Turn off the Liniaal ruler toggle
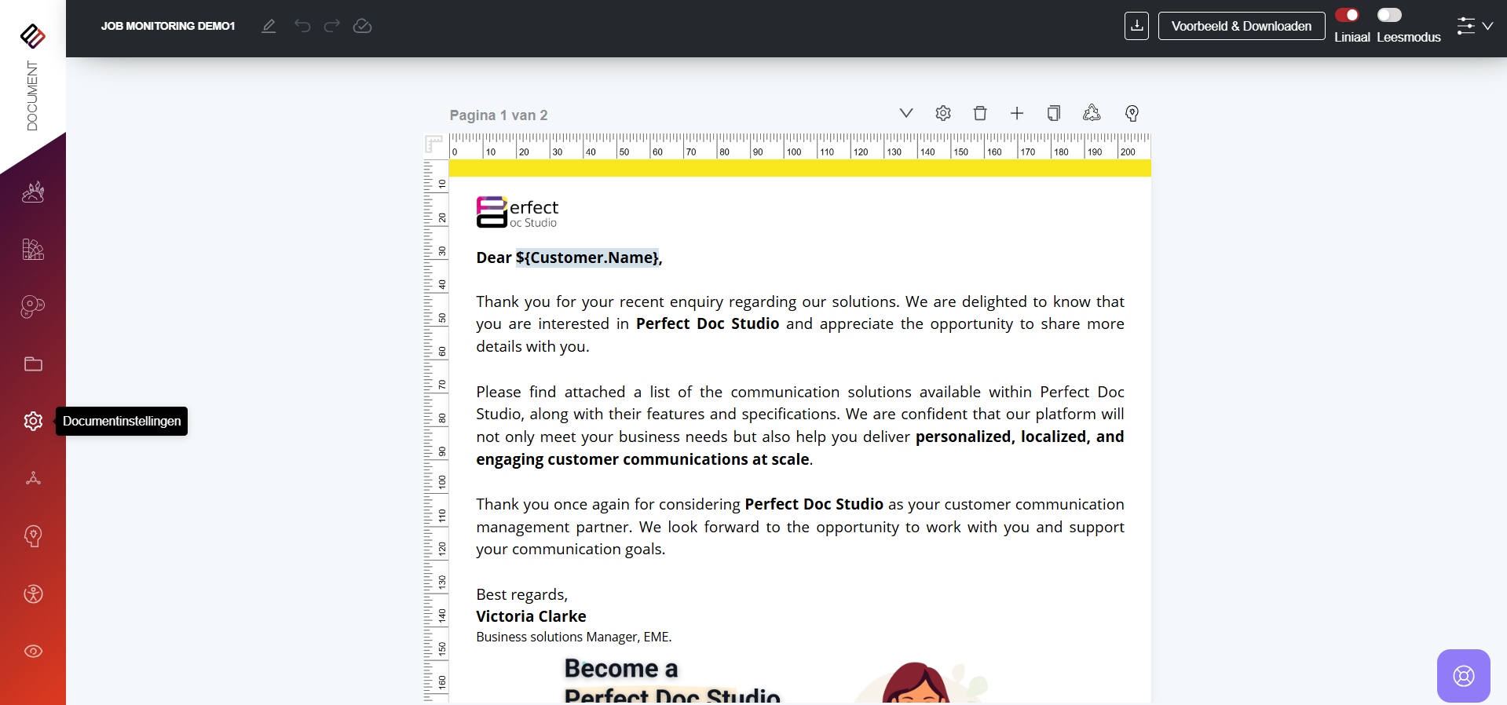The image size is (1507, 705). 1348,15
